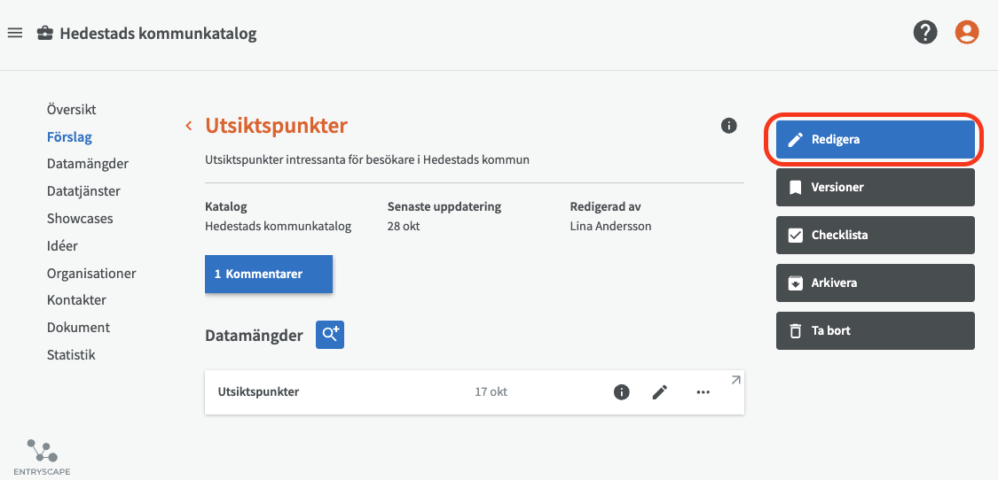Open the hamburger navigation menu

click(14, 34)
